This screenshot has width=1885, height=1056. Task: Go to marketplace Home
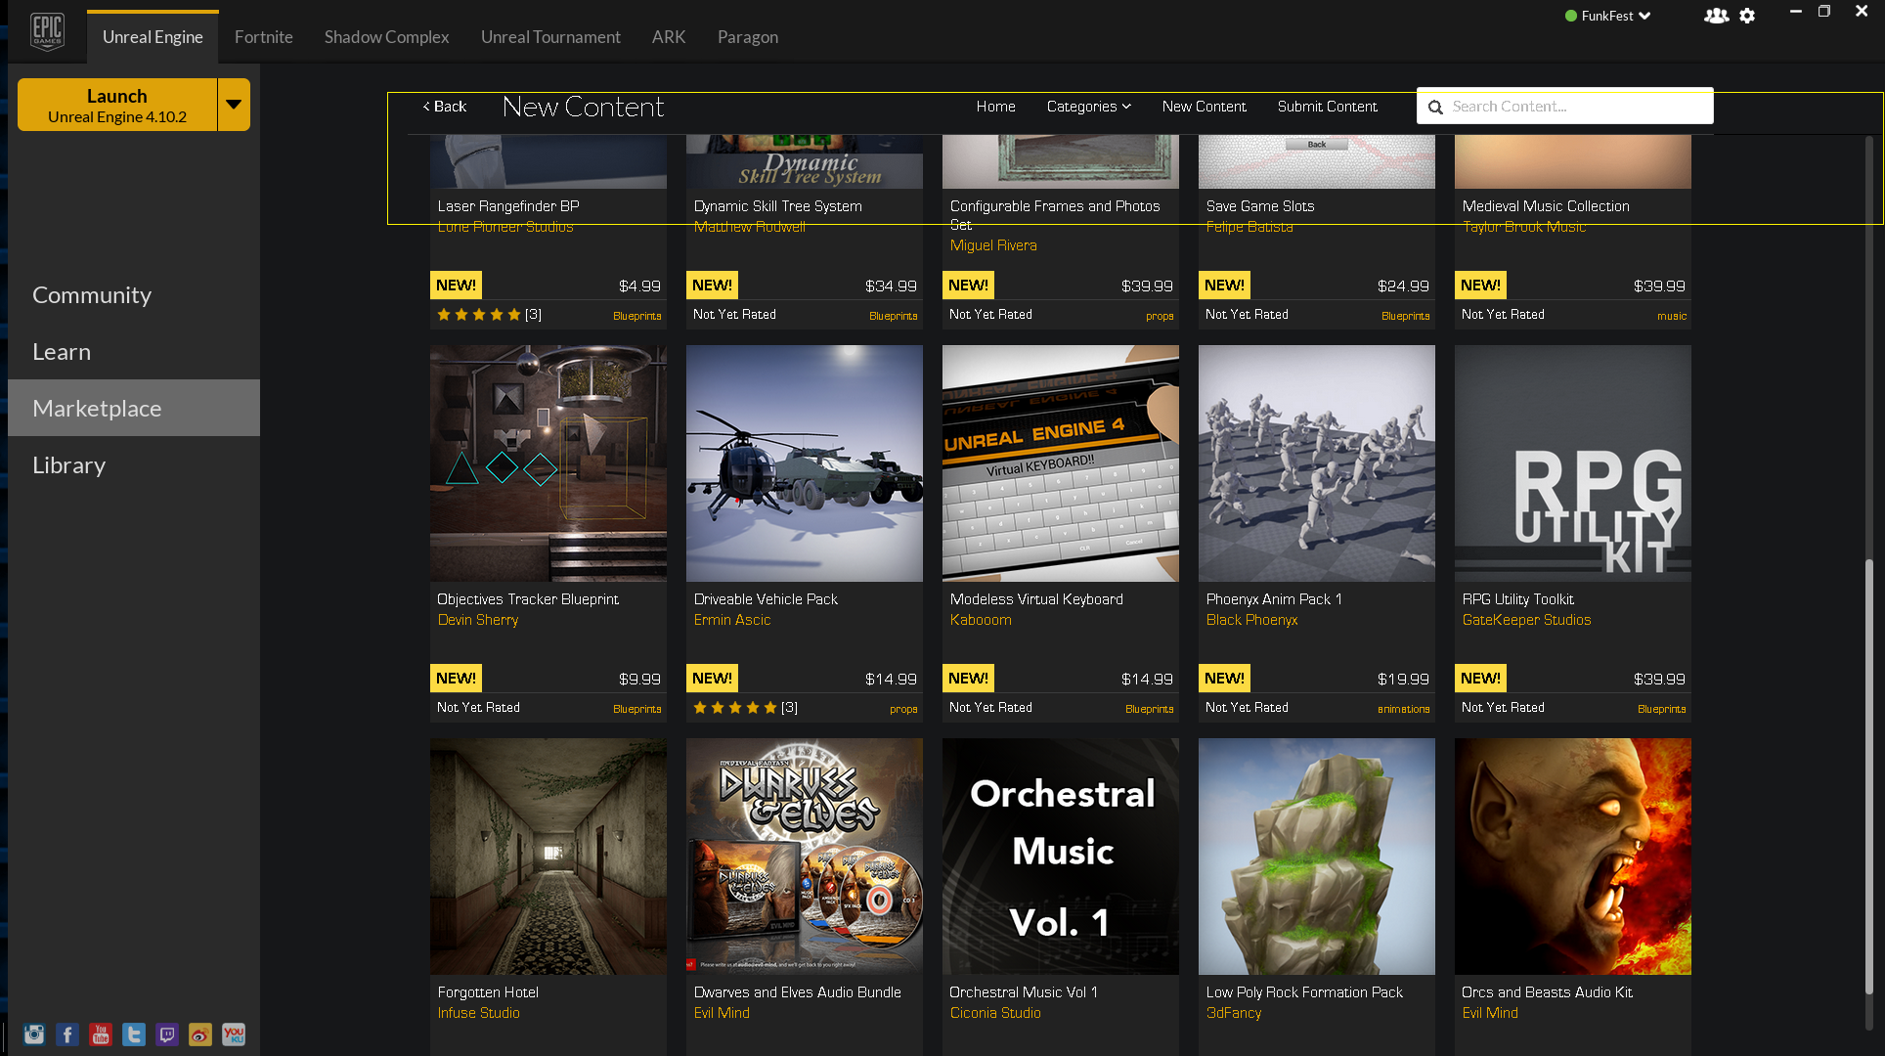pos(995,107)
